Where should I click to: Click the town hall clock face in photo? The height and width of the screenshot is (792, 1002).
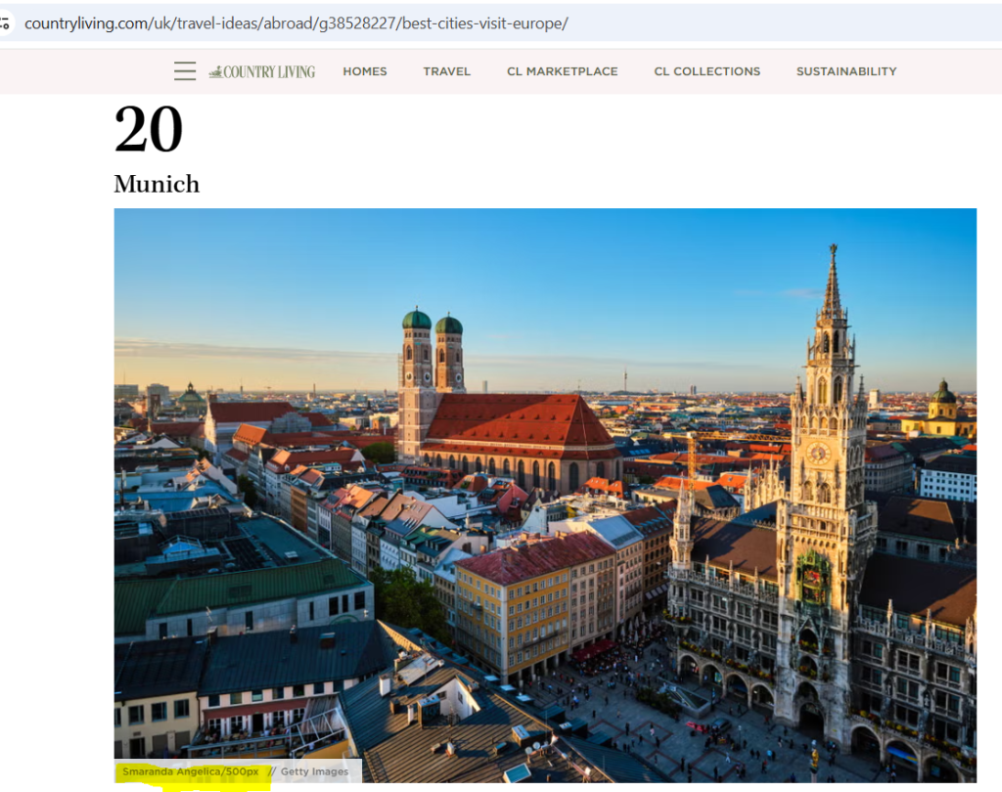click(818, 454)
